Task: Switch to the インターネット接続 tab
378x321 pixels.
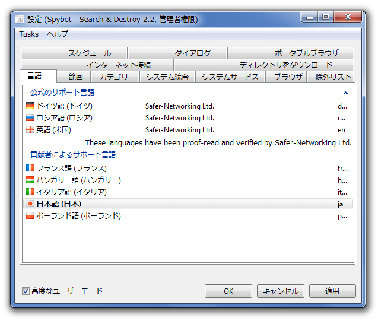Action: tap(97, 65)
